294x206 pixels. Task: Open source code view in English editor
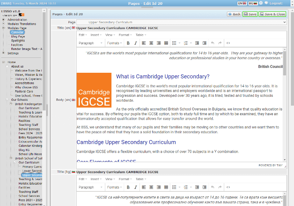coord(228,43)
